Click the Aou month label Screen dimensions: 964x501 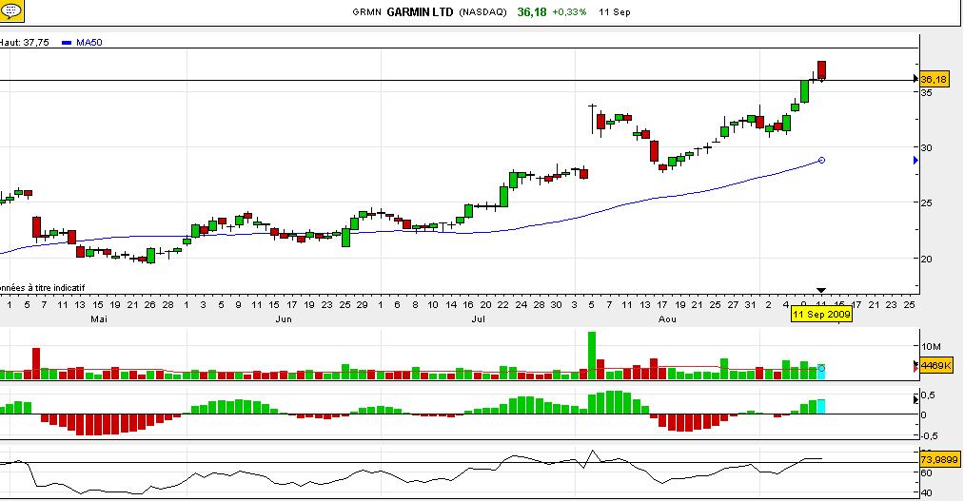coord(667,319)
